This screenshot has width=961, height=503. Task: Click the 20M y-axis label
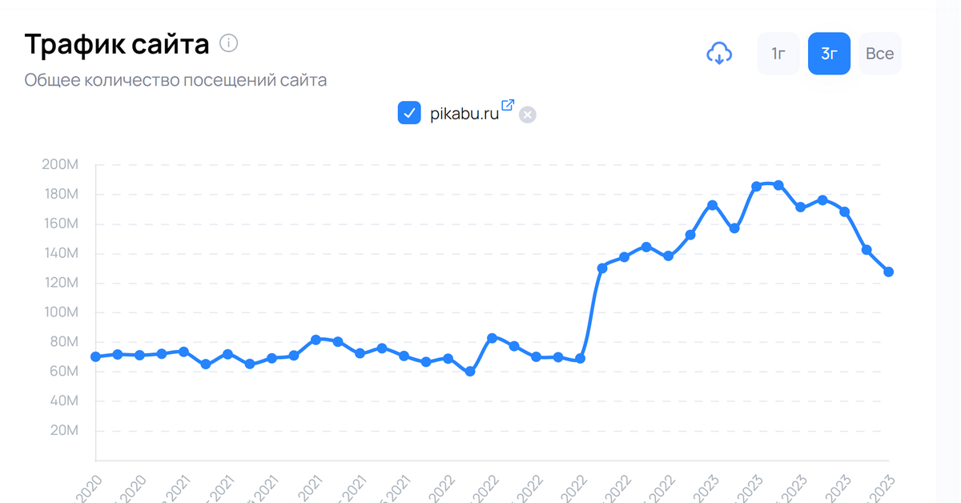pyautogui.click(x=64, y=430)
